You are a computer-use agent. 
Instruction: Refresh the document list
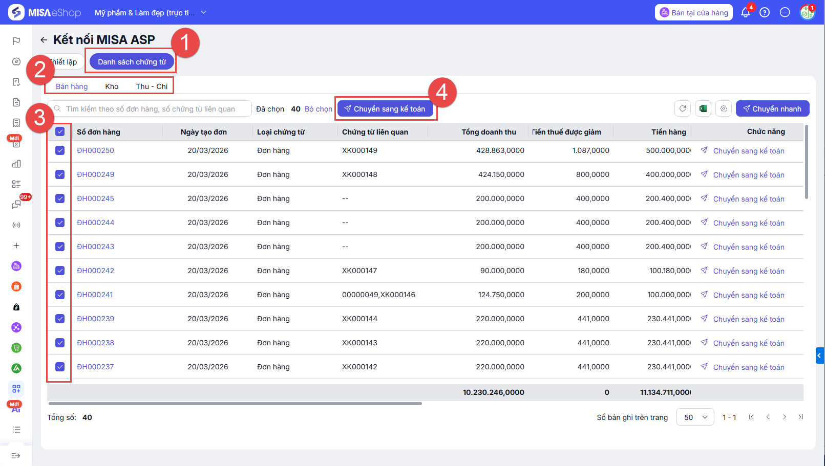click(x=683, y=108)
